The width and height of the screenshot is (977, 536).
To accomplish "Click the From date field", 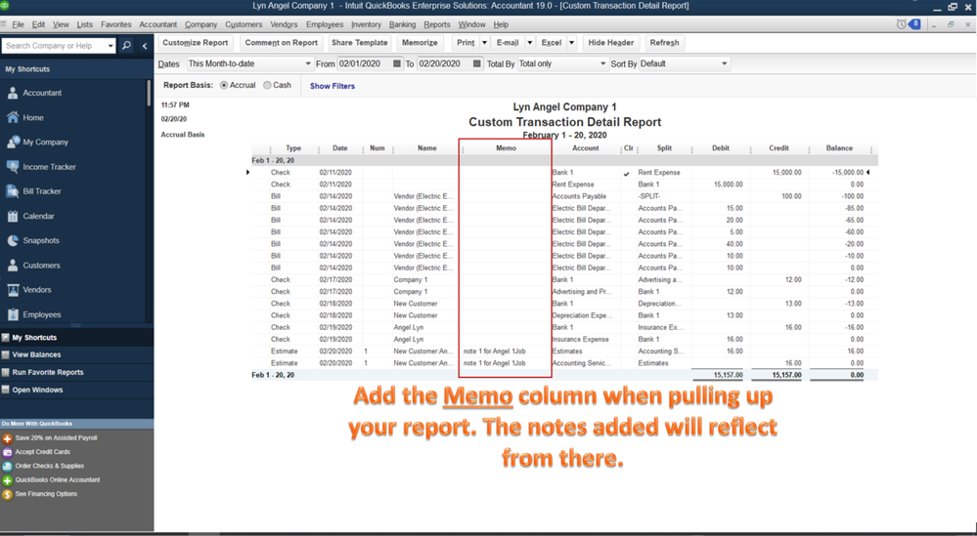I will coord(365,63).
